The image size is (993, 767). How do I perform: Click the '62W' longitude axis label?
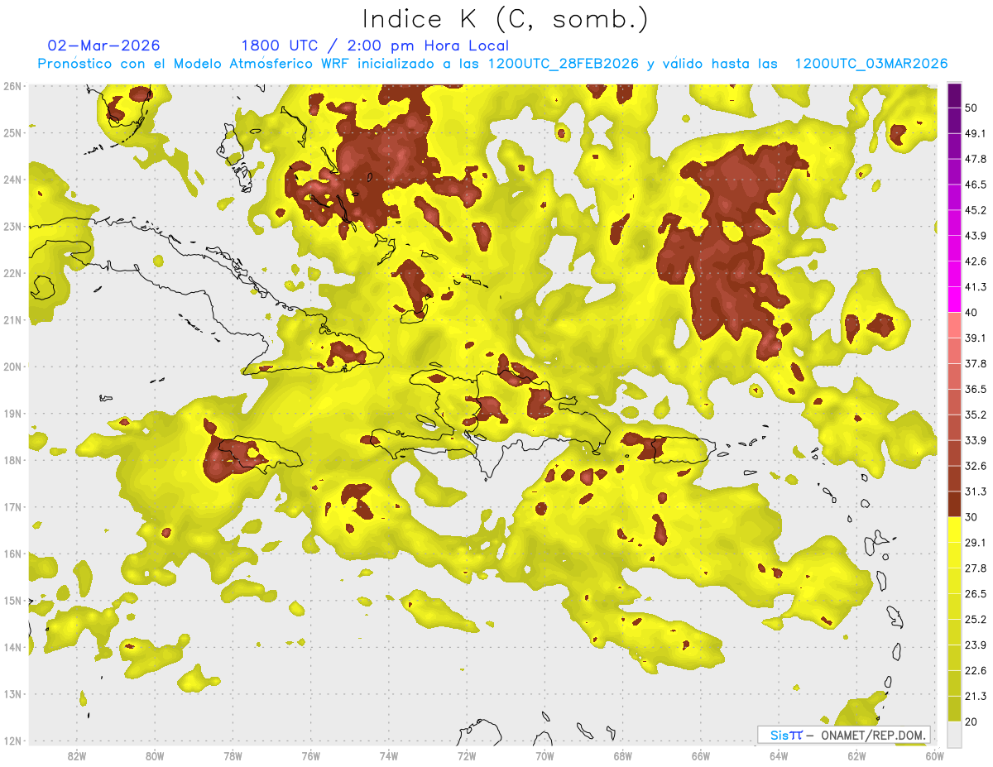856,756
